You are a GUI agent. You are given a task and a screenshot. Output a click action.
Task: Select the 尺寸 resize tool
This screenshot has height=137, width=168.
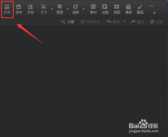44,10
